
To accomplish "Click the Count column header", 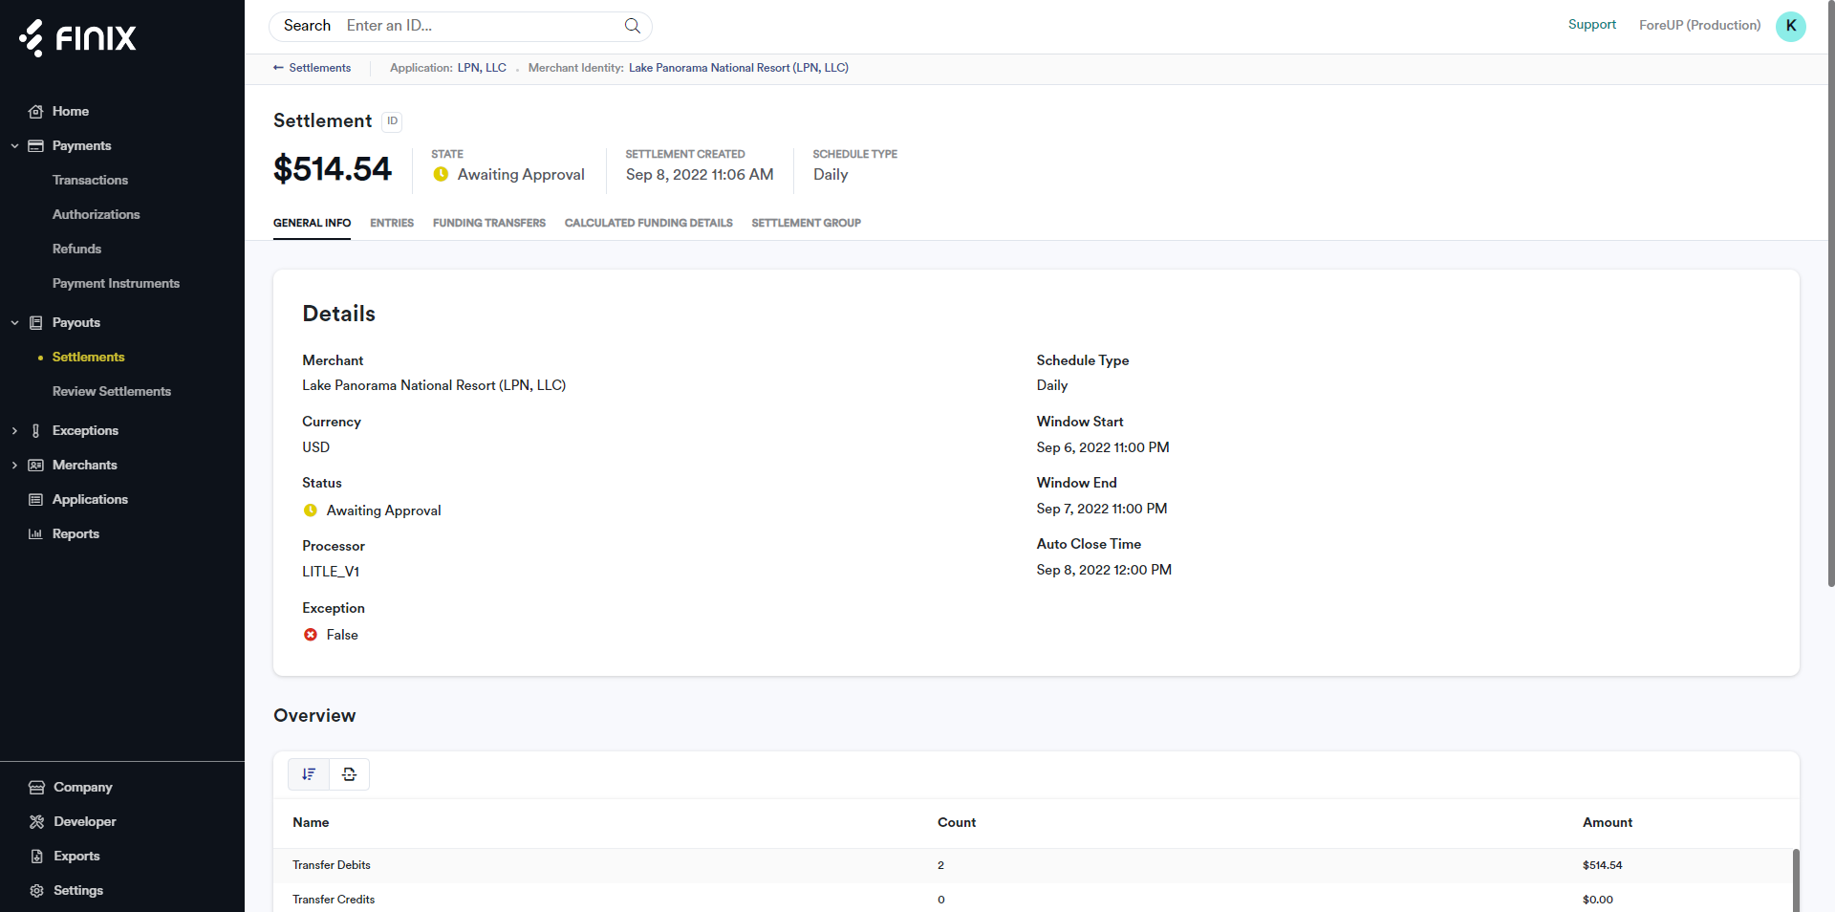I will coord(956,823).
